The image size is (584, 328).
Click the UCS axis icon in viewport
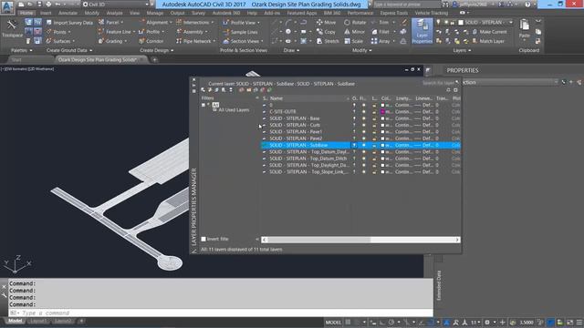17,264
